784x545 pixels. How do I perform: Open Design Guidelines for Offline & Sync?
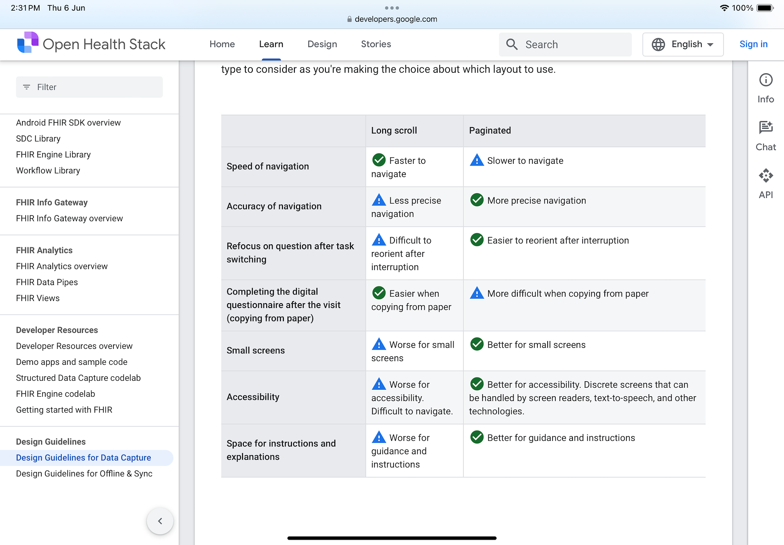(84, 474)
